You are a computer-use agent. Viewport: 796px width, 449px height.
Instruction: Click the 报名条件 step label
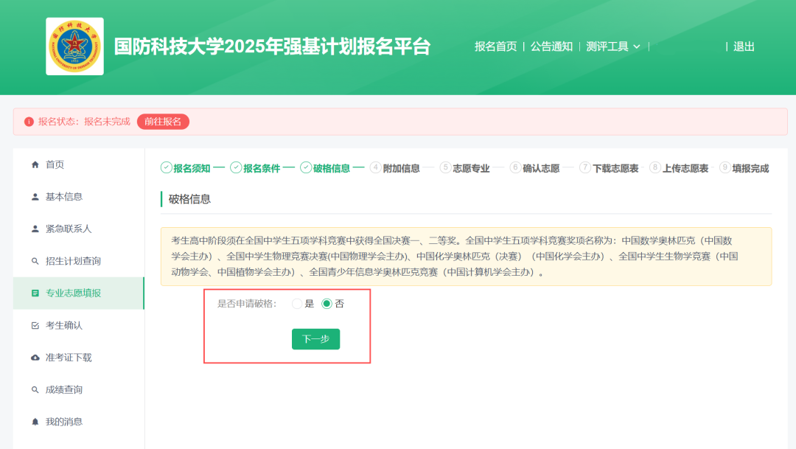click(262, 169)
